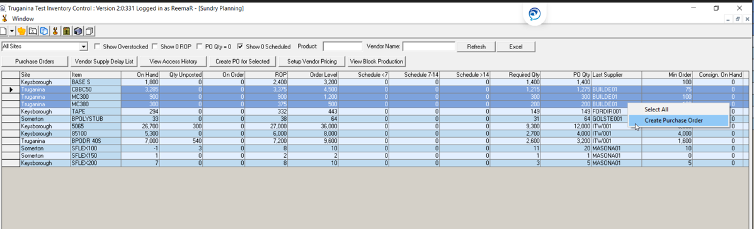Image resolution: width=754 pixels, height=229 pixels.
Task: Click the green cabinet toolbar icon
Action: point(66,31)
